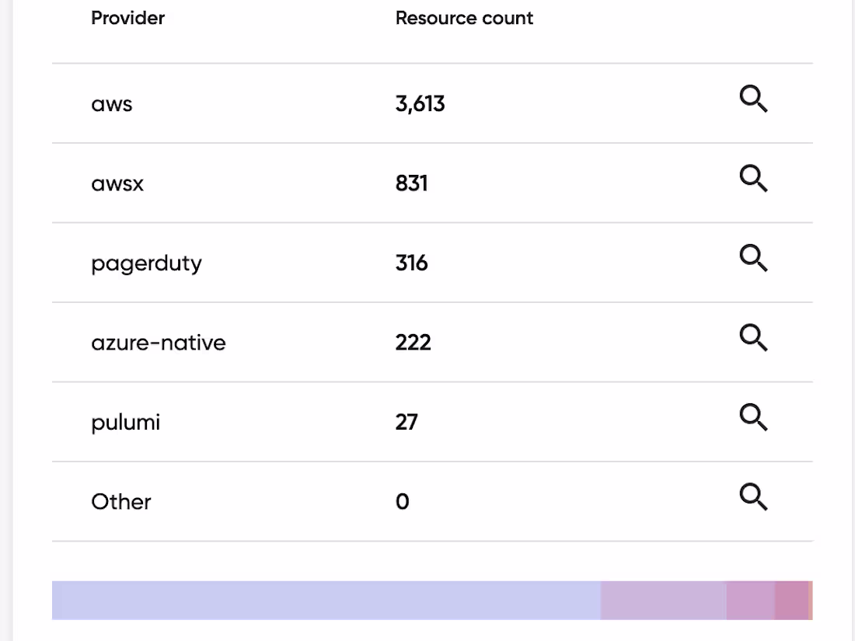The image size is (855, 641).
Task: Click the aws resource count 3,613
Action: [x=420, y=104]
